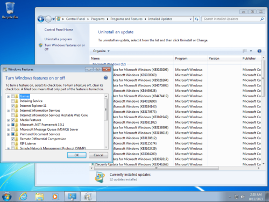Screen dimensions: 269x202
Task: Uncheck Remote Differential Compression checkbox
Action: coord(13,139)
